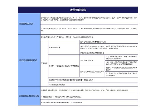The image size is (156, 112).
Task: Click the cell 生产方式的转变对生产管理的影响
Action: pyautogui.click(x=92, y=72)
